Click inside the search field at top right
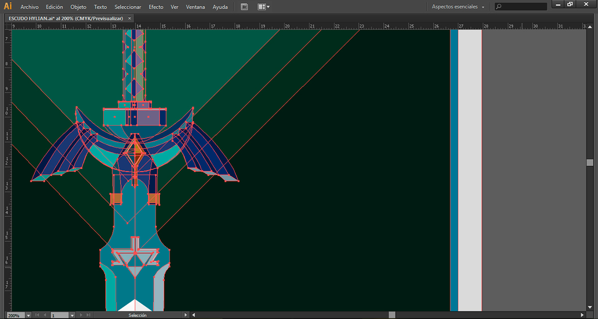 click(x=523, y=6)
